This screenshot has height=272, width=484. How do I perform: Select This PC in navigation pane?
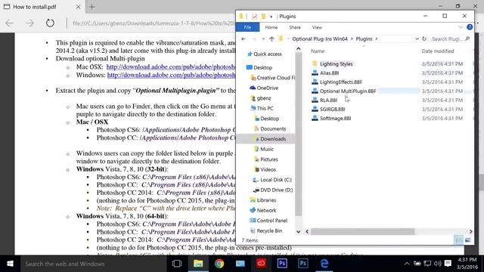tap(262, 108)
